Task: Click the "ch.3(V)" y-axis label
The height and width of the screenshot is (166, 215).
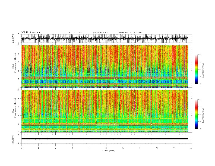Action: pos(13,139)
